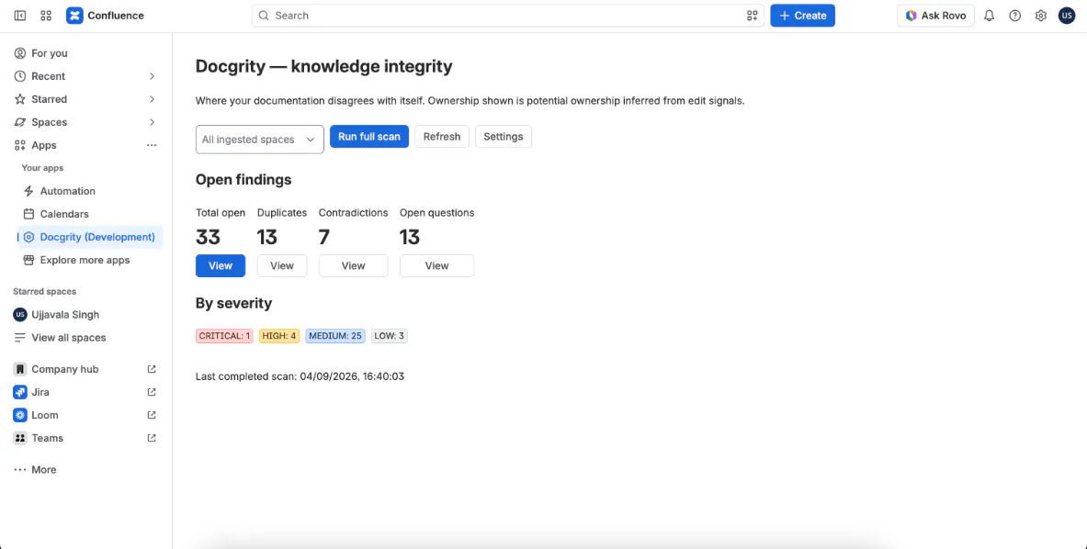Open the All ingested spaces dropdown
The width and height of the screenshot is (1087, 549).
click(x=260, y=140)
